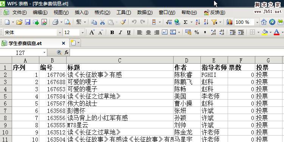284x142 pixels.
Task: Undo the last action
Action: (x=134, y=22)
